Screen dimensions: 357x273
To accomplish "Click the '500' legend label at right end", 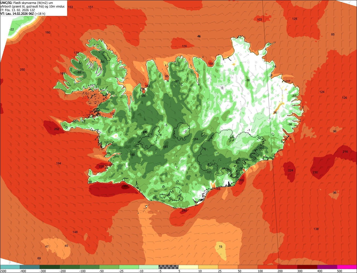I will coord(339,271).
